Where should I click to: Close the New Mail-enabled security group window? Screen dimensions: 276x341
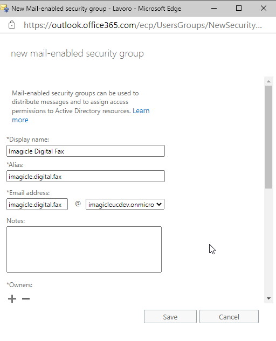click(x=264, y=9)
